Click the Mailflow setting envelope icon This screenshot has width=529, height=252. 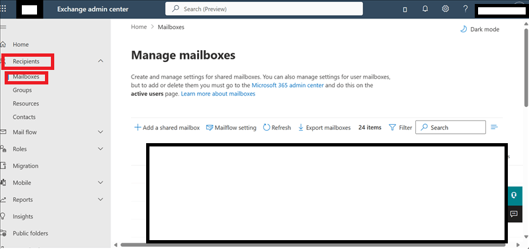pos(210,127)
